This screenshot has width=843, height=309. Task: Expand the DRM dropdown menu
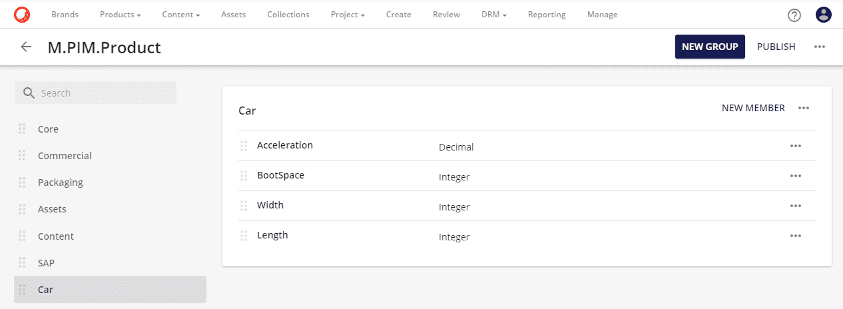click(494, 15)
